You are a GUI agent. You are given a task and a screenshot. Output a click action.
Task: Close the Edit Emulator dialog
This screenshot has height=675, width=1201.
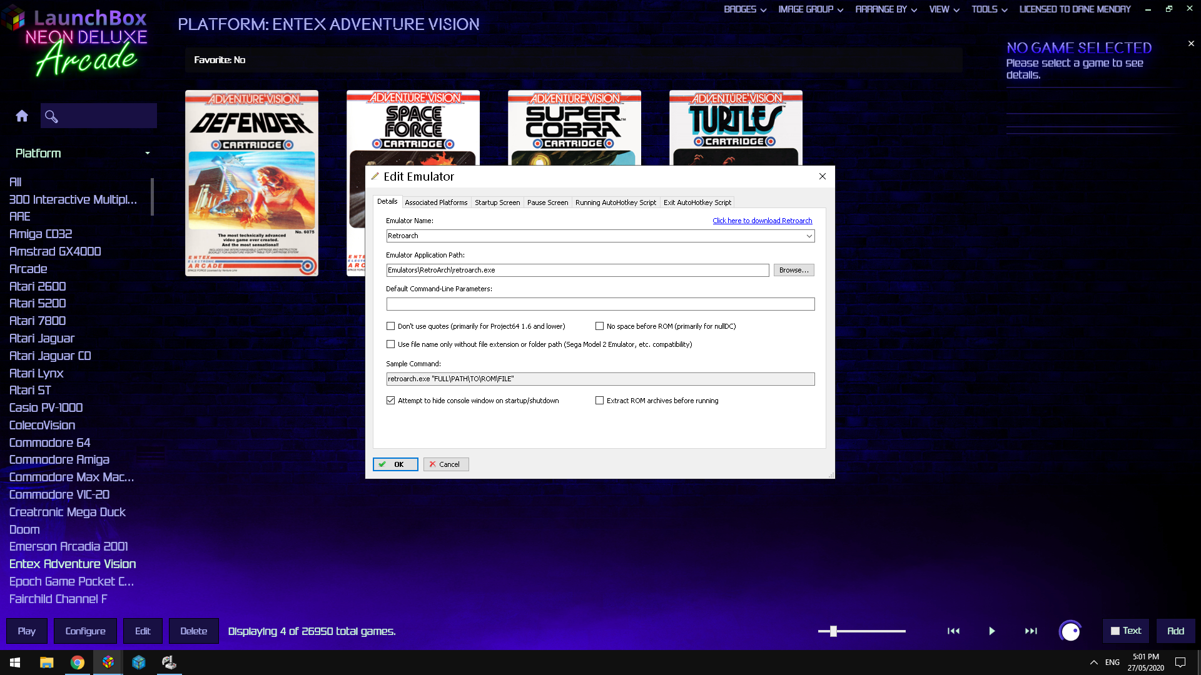click(823, 176)
